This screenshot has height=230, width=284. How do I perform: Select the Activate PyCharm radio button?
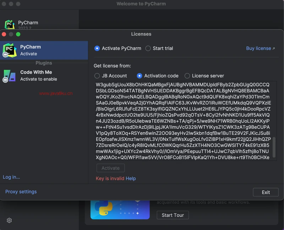tap(97, 48)
